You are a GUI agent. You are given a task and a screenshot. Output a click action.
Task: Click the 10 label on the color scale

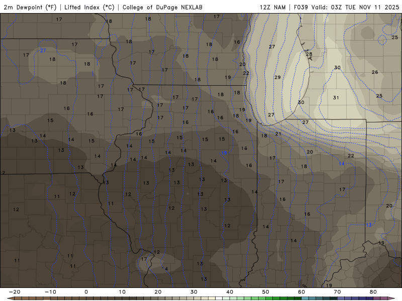pos(122,292)
